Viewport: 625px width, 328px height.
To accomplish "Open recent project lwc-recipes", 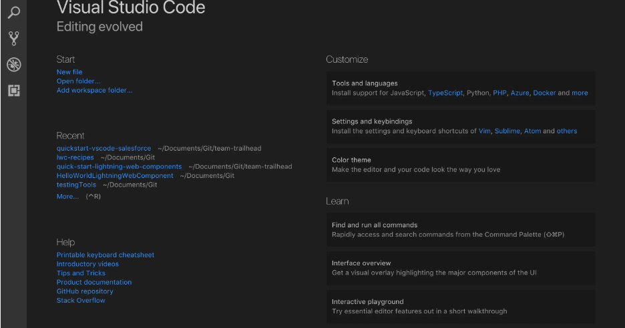I will [x=75, y=157].
